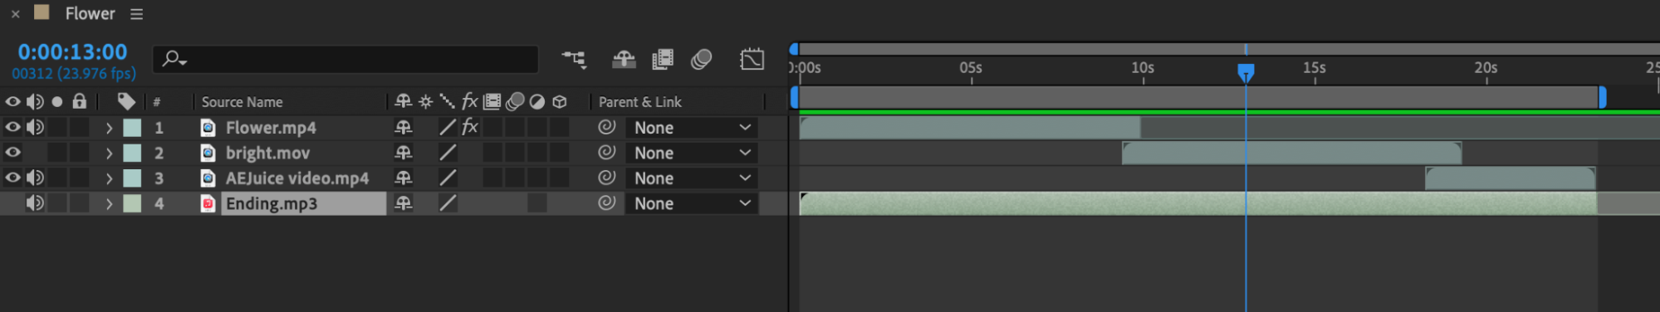Enable Frame Blending for all layers
This screenshot has width=1660, height=312.
663,59
